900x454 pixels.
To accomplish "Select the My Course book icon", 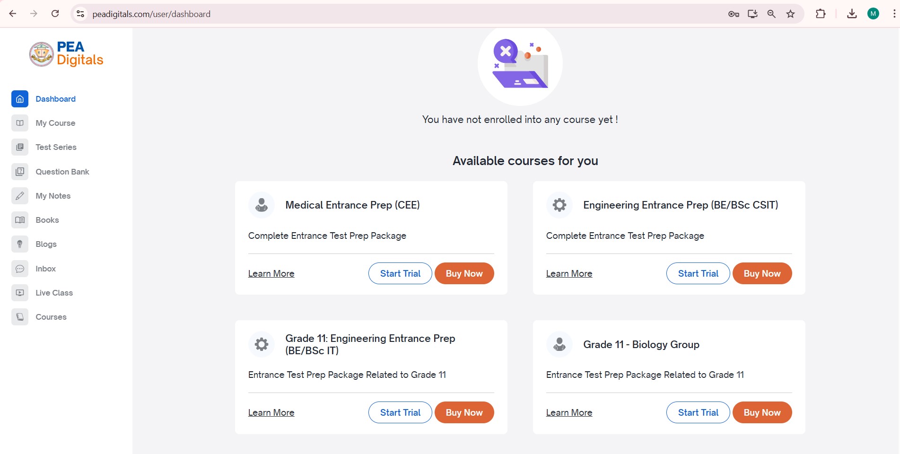I will click(x=19, y=123).
